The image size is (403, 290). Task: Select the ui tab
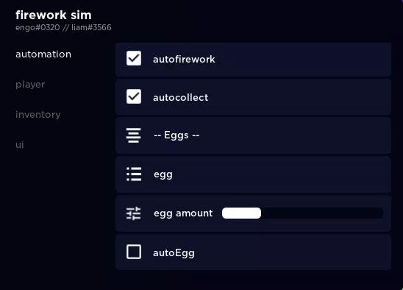tap(20, 144)
